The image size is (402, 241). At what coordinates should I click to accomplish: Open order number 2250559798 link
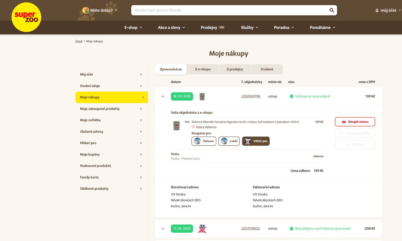point(250,96)
